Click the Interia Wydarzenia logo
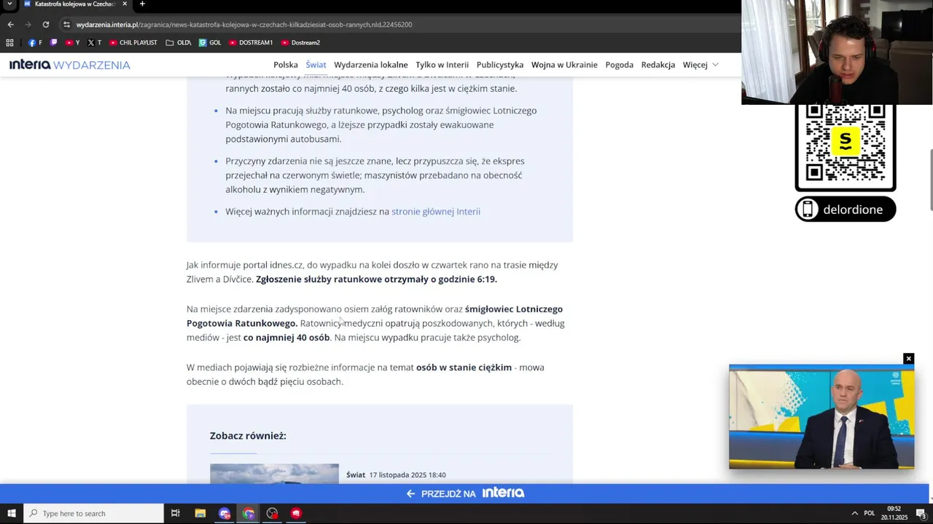Image resolution: width=933 pixels, height=524 pixels. tap(70, 65)
